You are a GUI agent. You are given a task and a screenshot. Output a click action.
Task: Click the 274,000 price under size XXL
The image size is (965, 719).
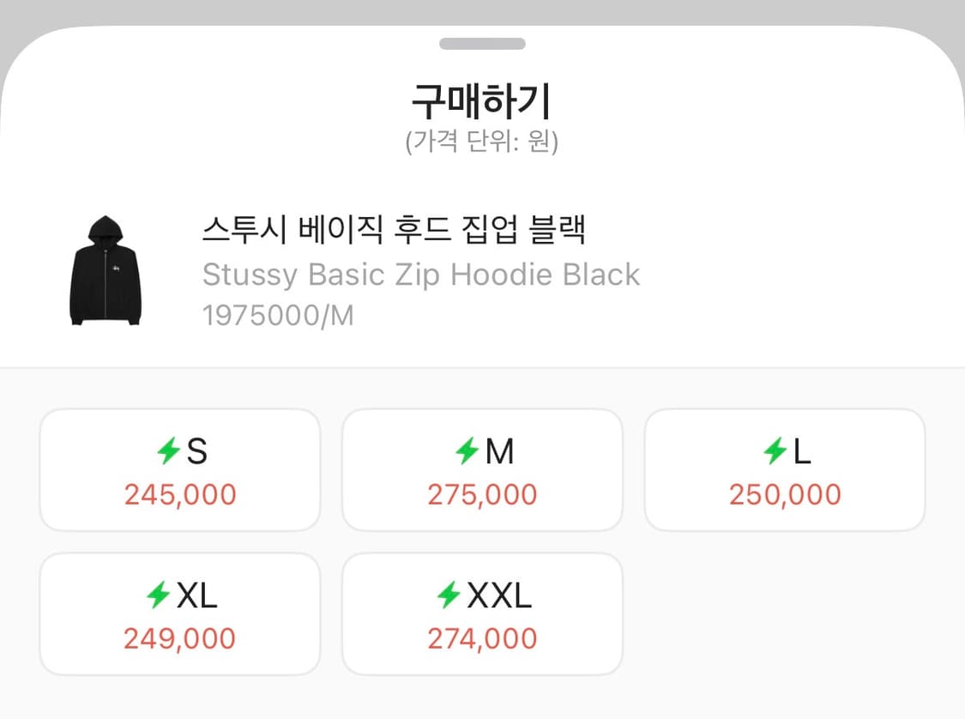point(482,638)
